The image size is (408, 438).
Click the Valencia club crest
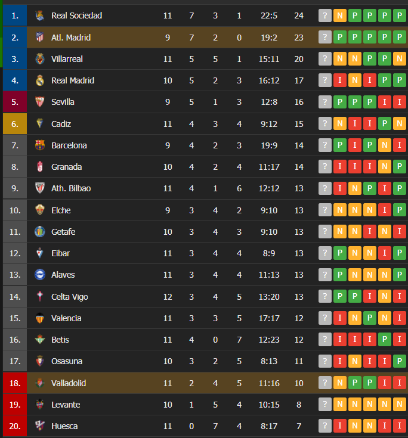[40, 318]
